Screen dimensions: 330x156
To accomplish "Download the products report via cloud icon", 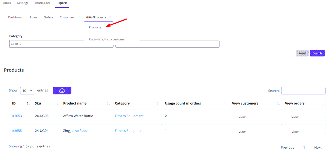I will 62,91.
